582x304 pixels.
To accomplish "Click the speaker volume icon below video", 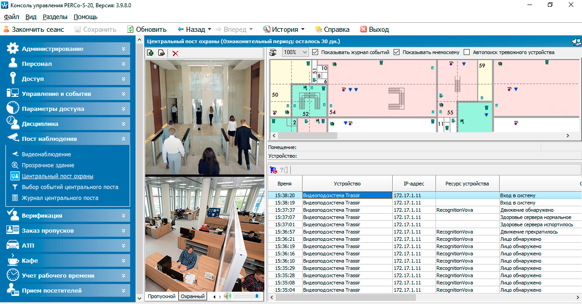I will [227, 296].
